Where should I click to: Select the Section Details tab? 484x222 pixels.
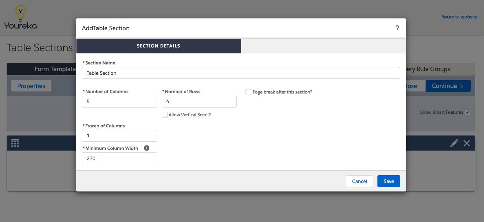coord(158,46)
